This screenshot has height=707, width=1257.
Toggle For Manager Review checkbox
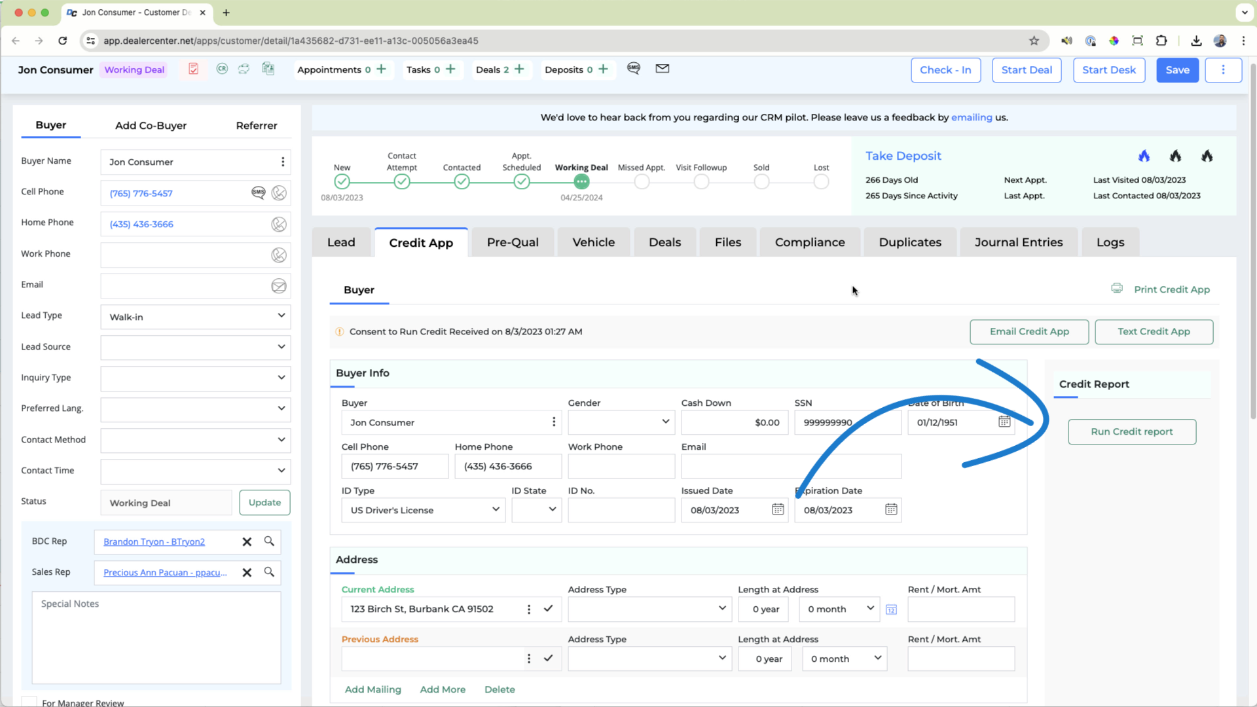[x=29, y=702]
